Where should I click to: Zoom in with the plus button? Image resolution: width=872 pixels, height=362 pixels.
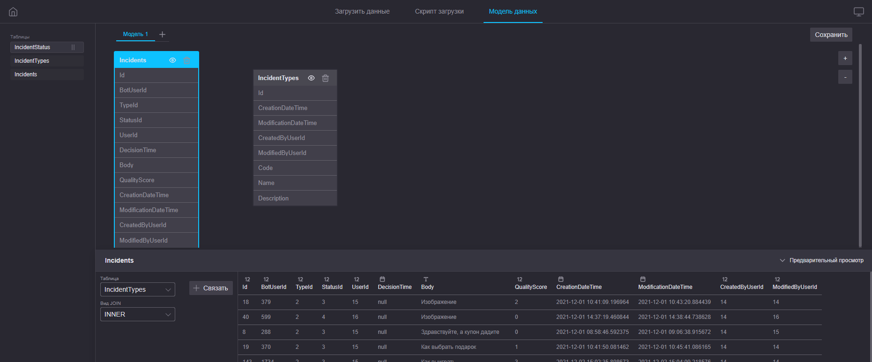click(845, 59)
